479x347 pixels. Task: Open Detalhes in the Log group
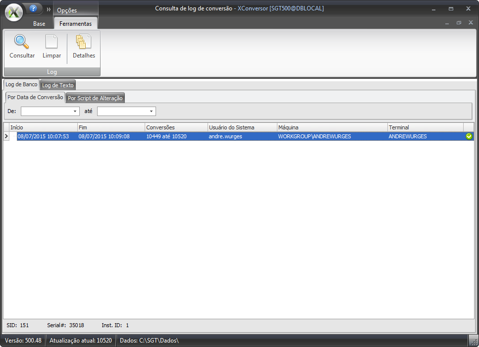point(84,42)
